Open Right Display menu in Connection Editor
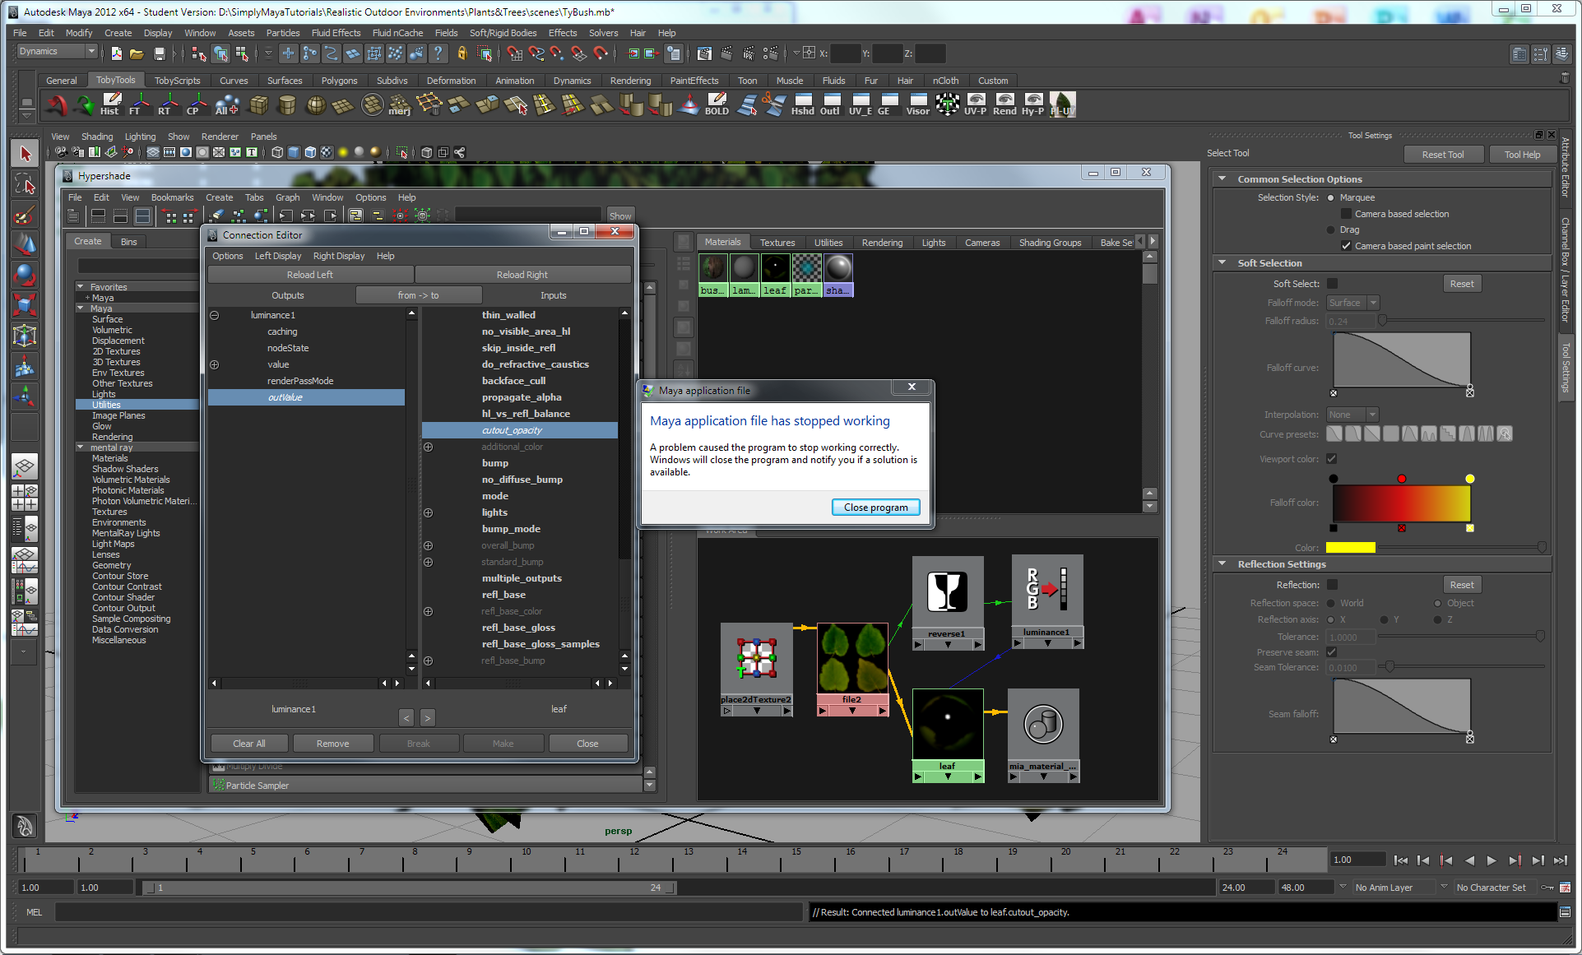The image size is (1582, 955). coord(339,256)
